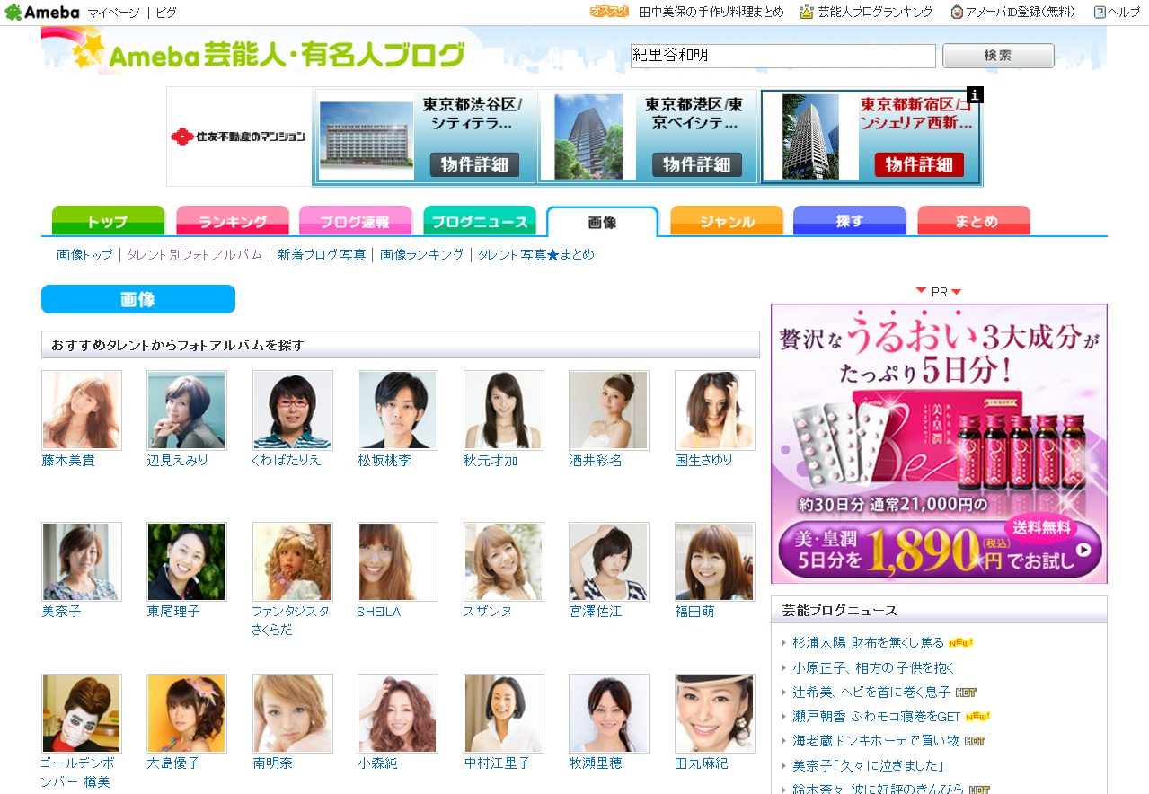
Task: Open 新着ブログ写真 submenu link
Action: 322,255
